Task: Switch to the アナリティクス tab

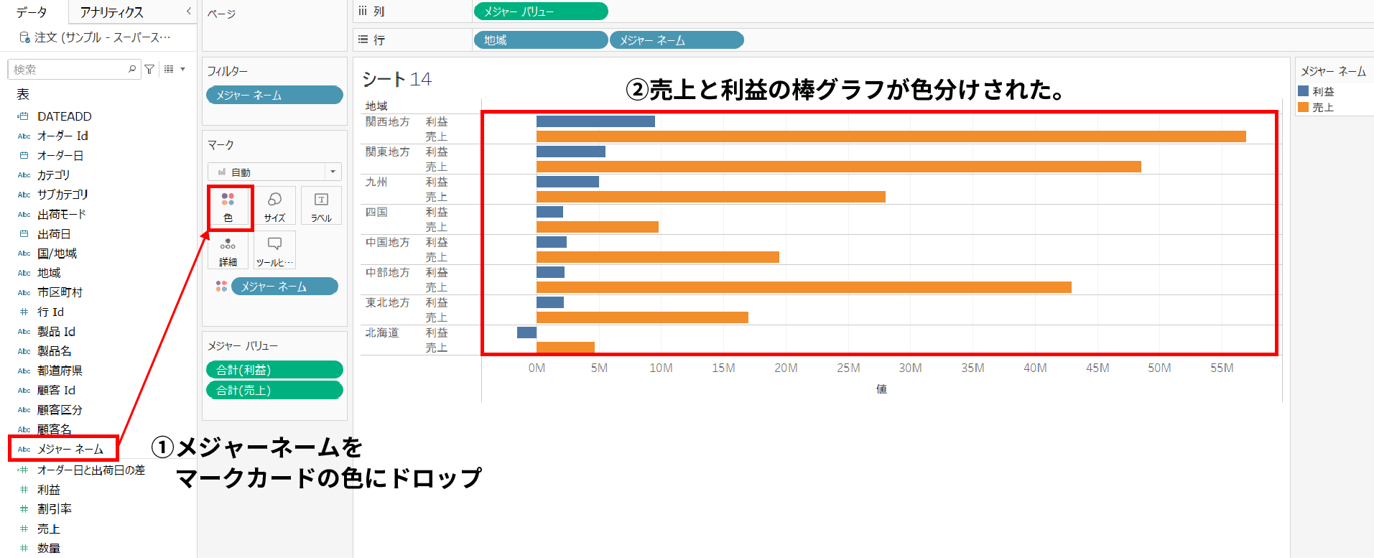Action: (112, 12)
